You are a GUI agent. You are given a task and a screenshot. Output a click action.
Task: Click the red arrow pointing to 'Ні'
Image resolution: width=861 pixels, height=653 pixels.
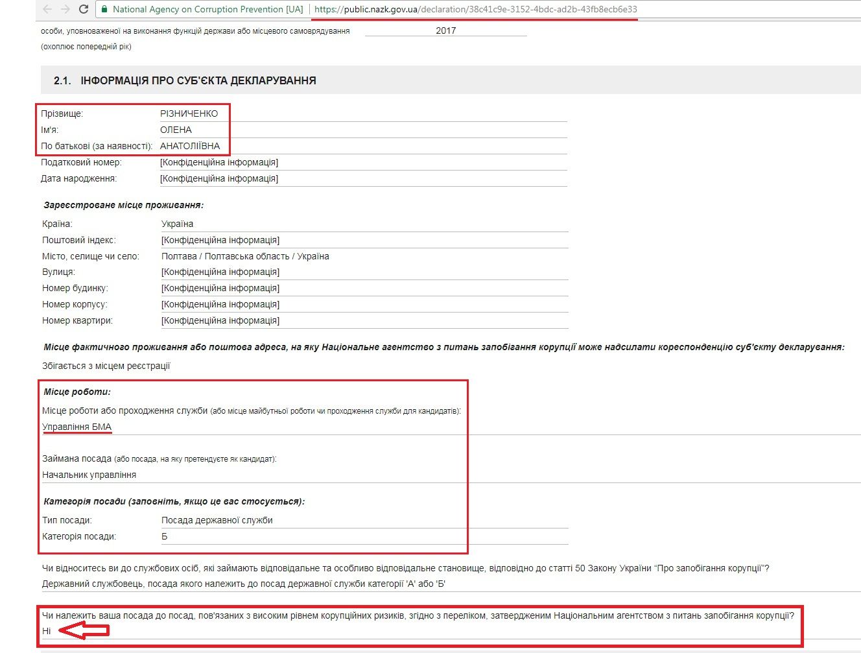(83, 630)
